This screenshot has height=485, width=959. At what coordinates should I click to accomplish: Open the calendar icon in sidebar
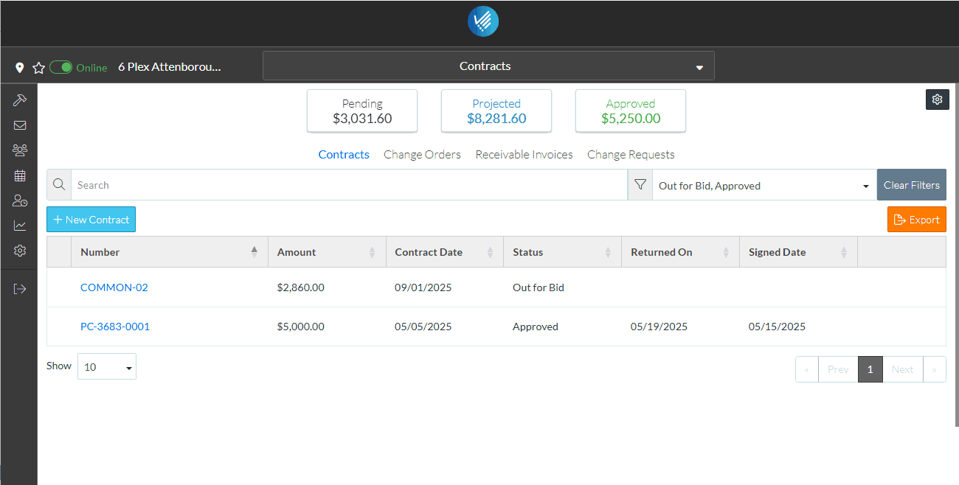pos(20,175)
